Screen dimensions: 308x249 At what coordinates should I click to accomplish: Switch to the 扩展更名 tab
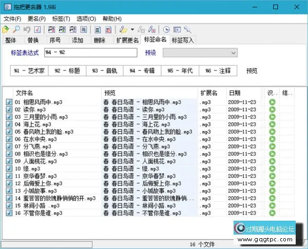click(127, 40)
